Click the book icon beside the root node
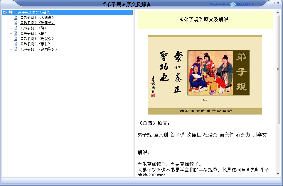283x186 pixels. [11, 12]
